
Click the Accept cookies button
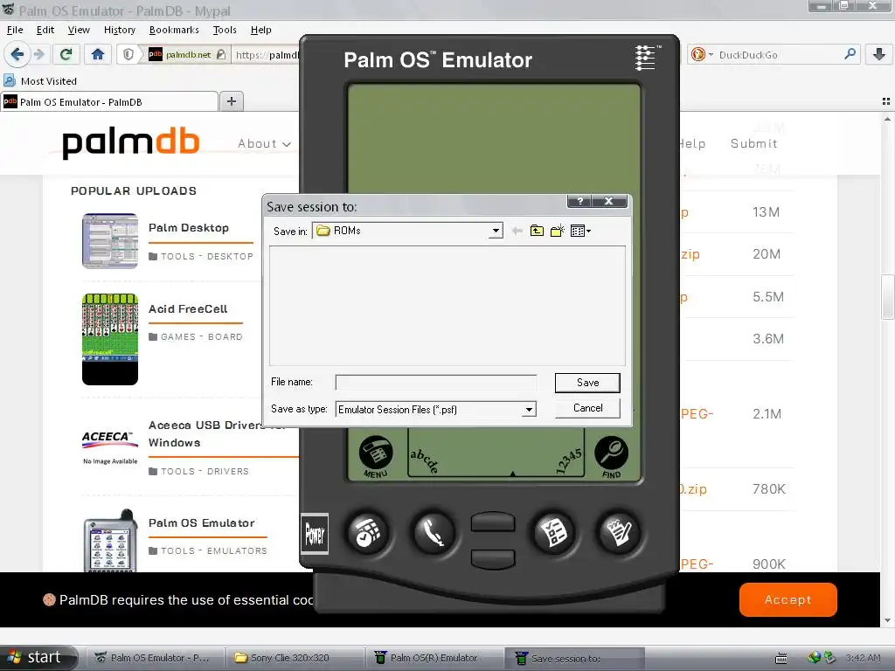coord(787,599)
